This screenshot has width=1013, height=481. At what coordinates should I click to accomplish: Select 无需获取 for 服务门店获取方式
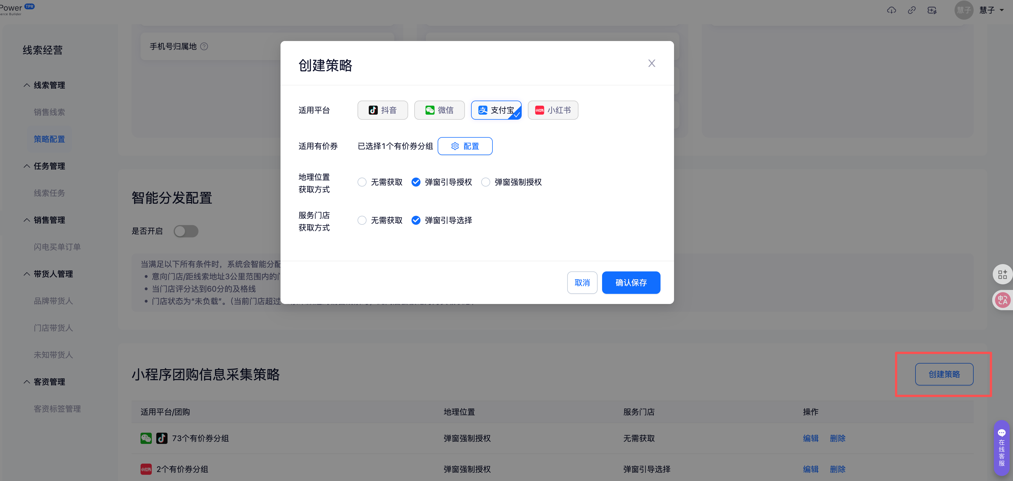click(x=362, y=220)
